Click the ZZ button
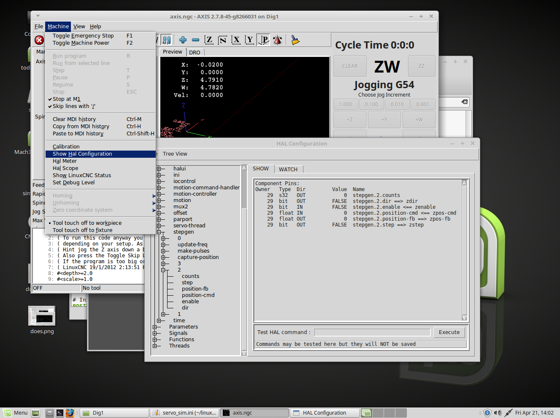The image size is (560, 418). [421, 66]
